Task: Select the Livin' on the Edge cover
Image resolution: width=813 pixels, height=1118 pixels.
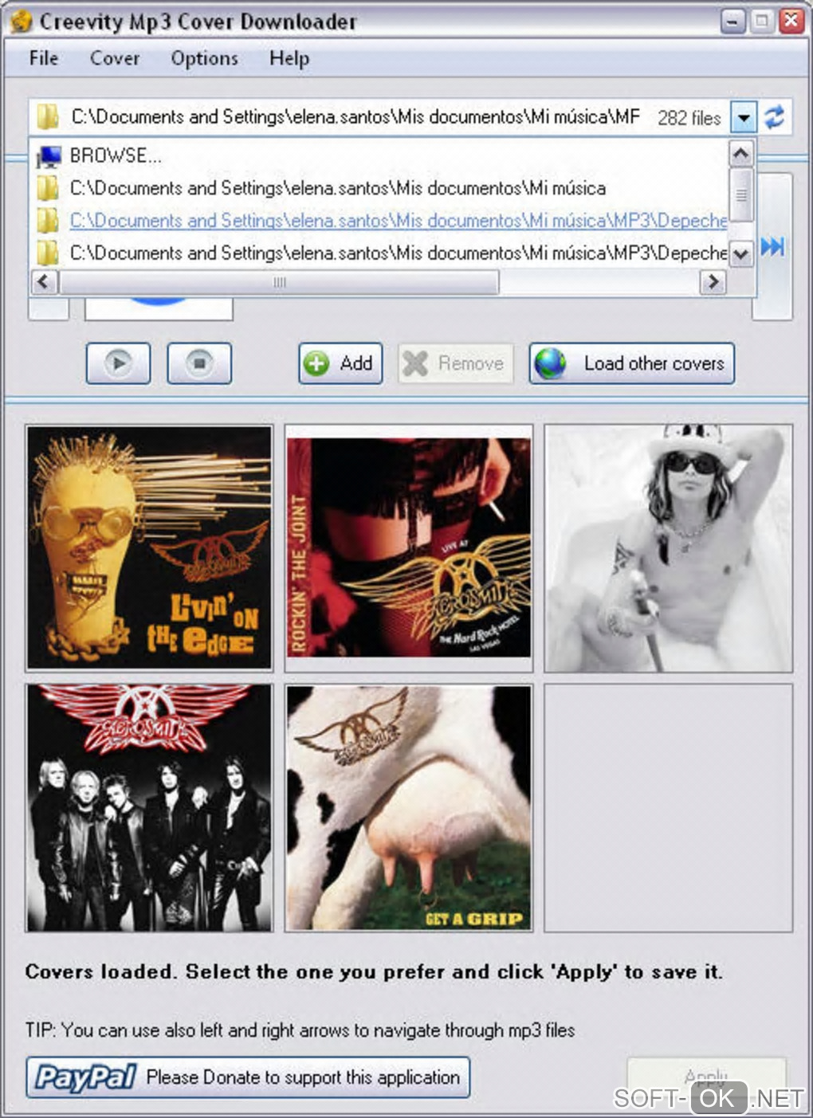Action: coord(149,547)
